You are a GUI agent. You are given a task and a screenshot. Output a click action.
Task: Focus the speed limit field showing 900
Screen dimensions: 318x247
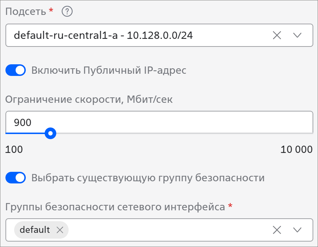[159, 122]
